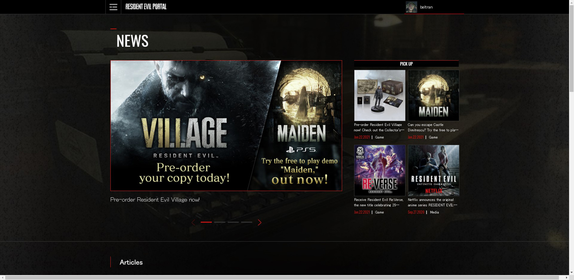
Task: Select the third carousel indicator
Action: pyautogui.click(x=233, y=222)
